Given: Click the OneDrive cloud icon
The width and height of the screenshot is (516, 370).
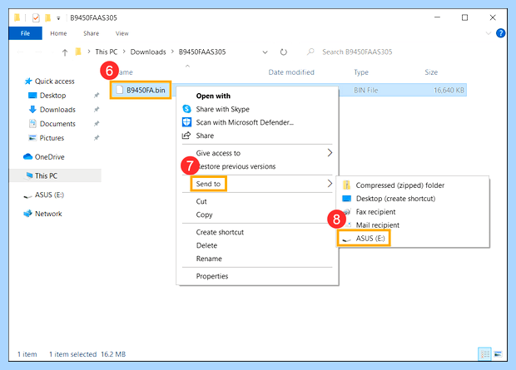Looking at the screenshot, I should click(27, 156).
